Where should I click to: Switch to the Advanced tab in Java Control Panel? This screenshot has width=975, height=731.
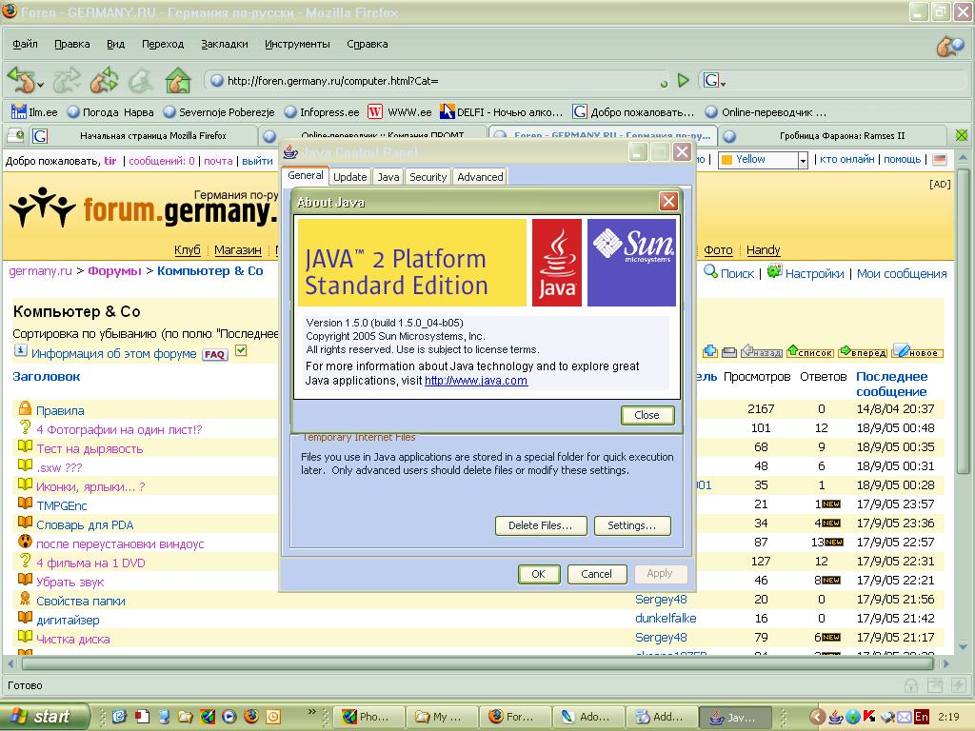point(480,177)
